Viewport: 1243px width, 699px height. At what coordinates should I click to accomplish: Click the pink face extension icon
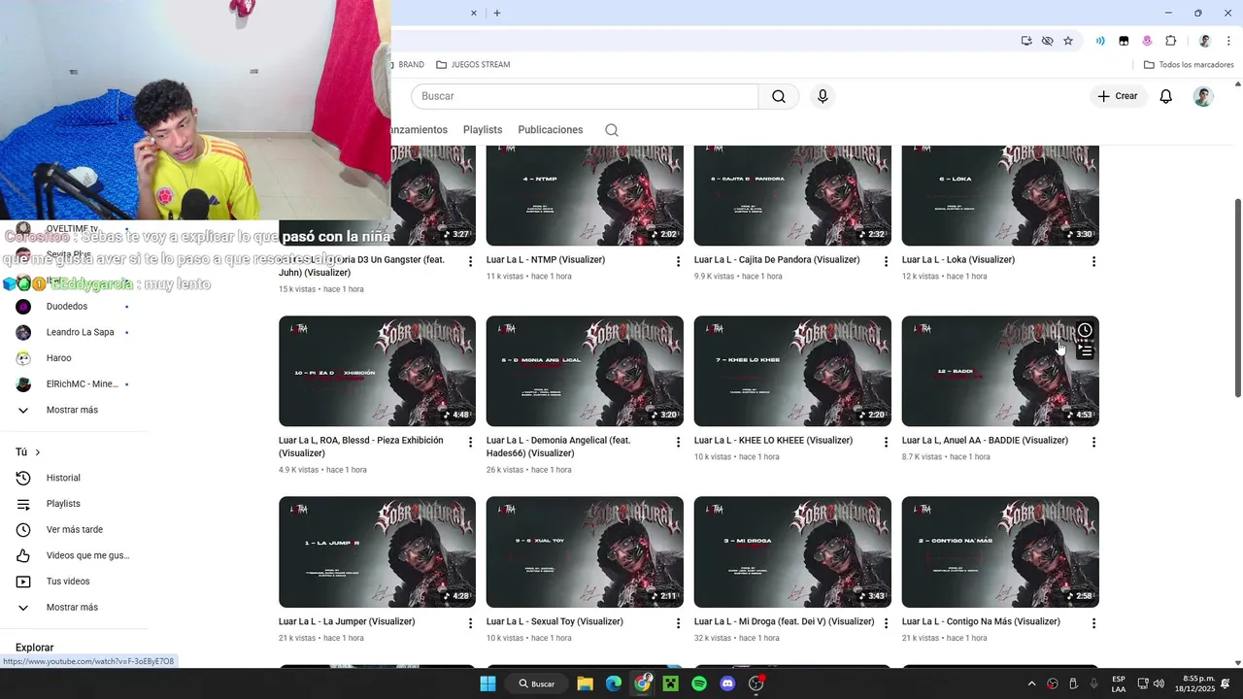point(1147,41)
